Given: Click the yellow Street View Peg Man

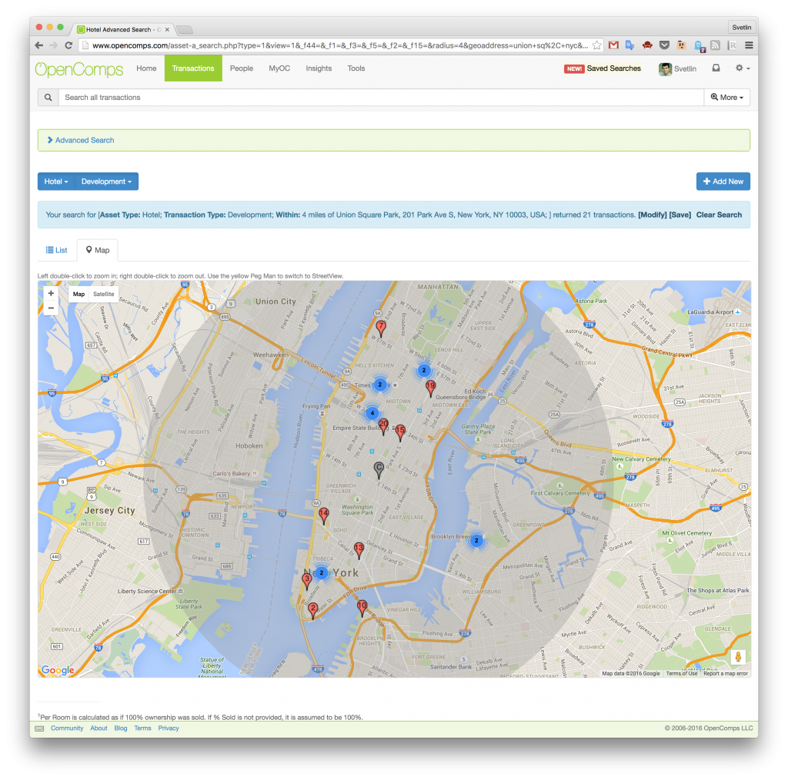Looking at the screenshot, I should (x=738, y=656).
